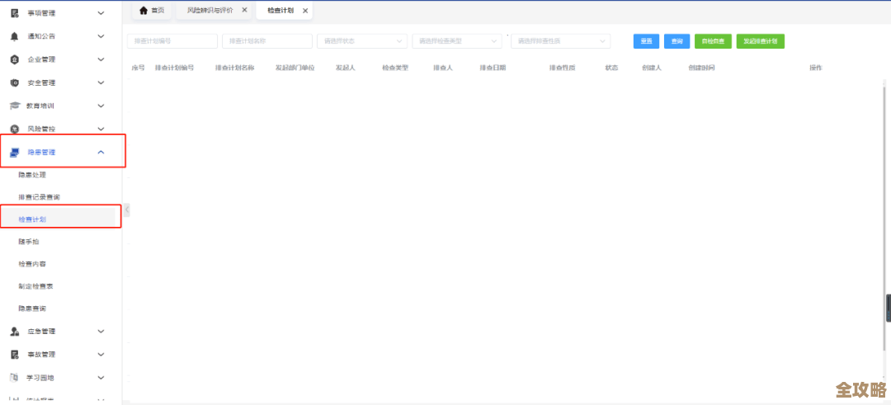
Task: Expand the 通知公告 menu chevron
Action: tap(101, 36)
